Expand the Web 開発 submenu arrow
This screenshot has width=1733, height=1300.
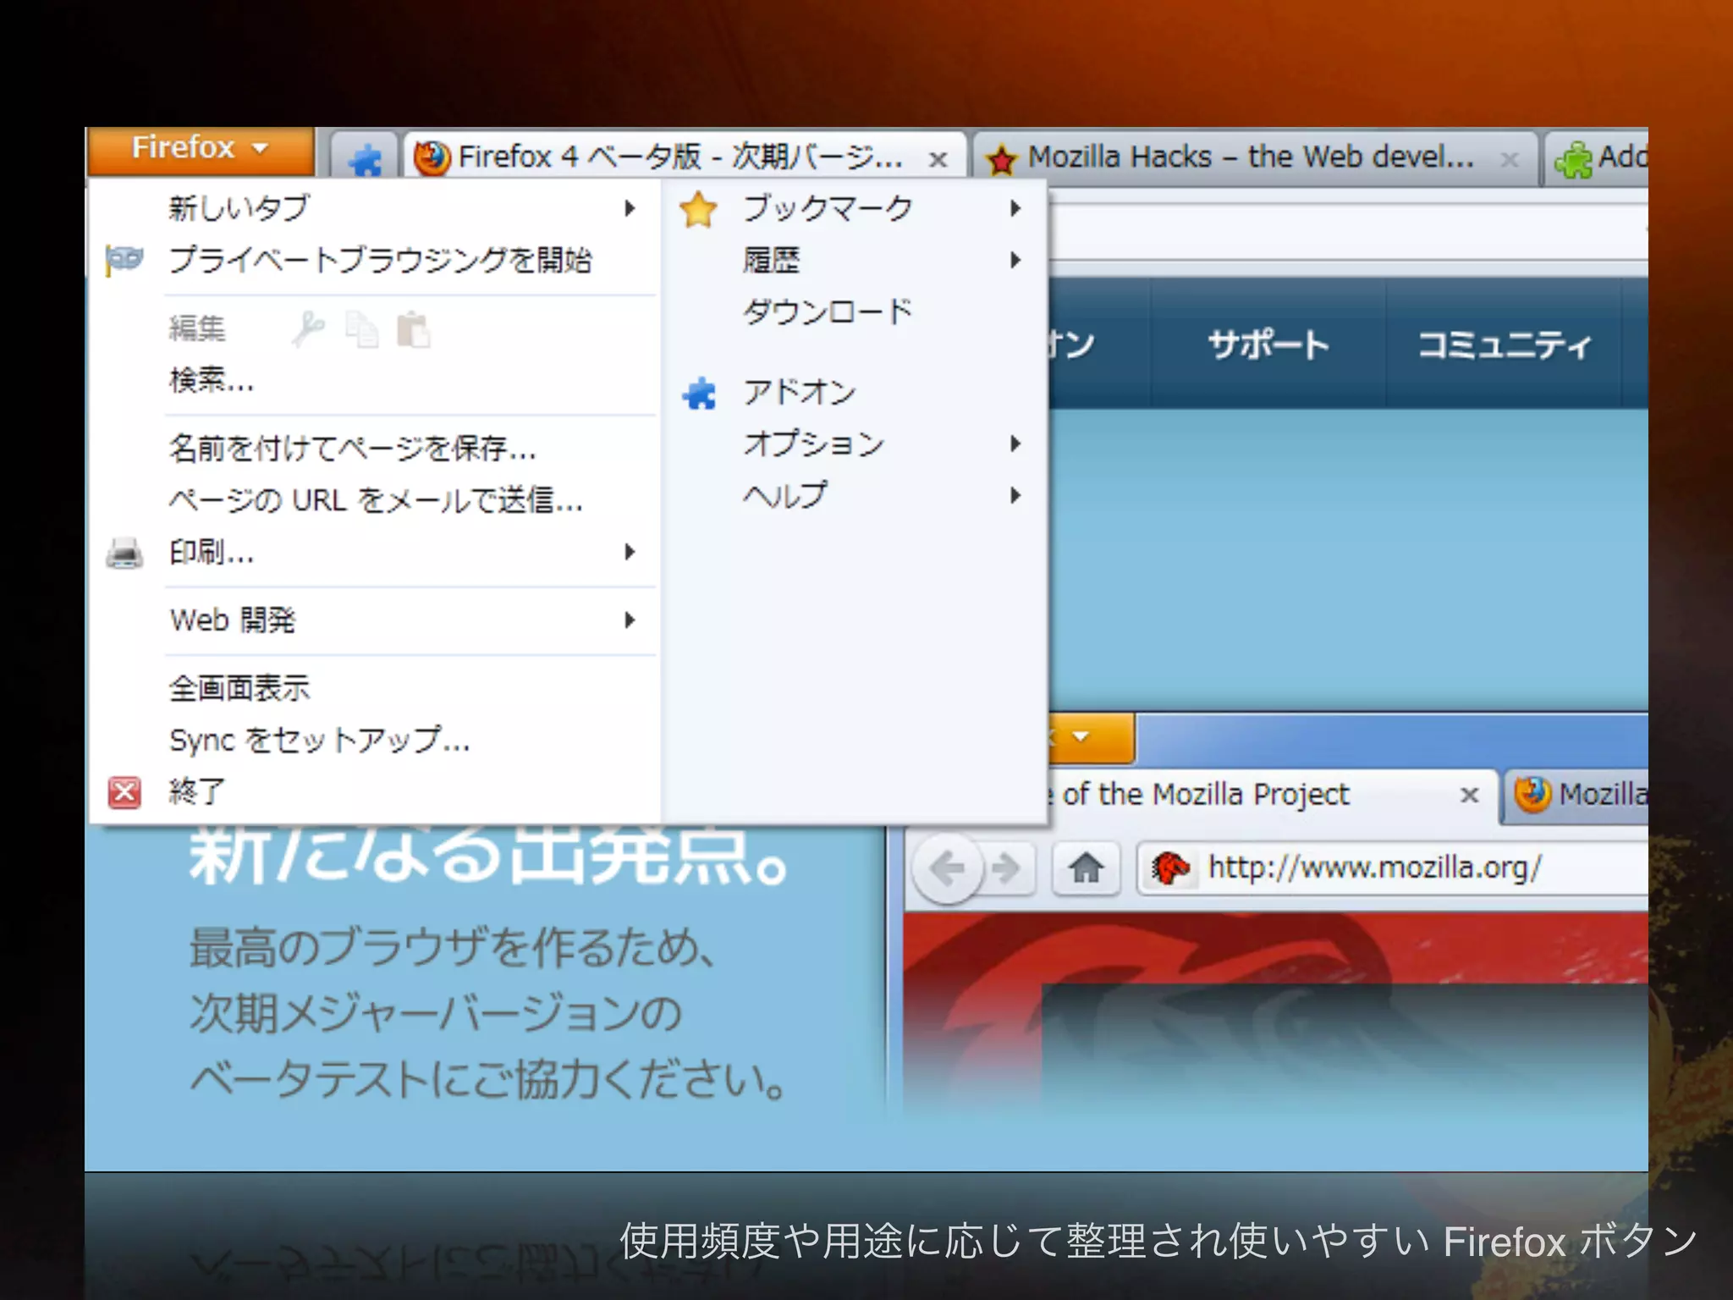click(630, 620)
